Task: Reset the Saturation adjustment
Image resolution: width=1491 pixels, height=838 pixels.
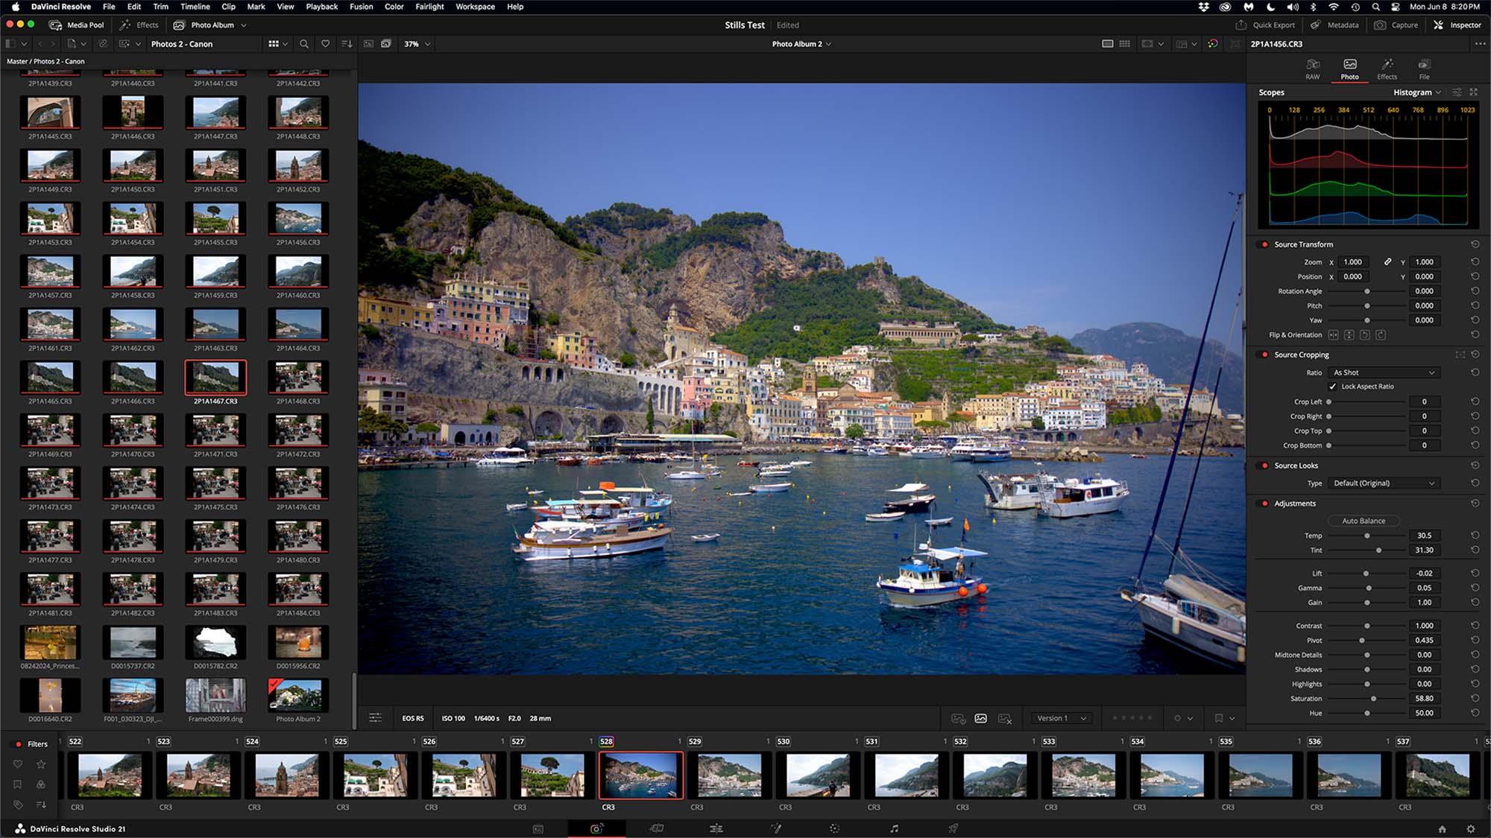Action: pyautogui.click(x=1475, y=699)
